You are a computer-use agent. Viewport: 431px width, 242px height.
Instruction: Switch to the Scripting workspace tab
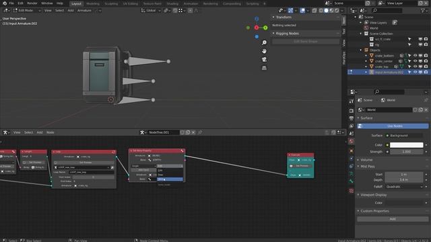(x=253, y=3)
